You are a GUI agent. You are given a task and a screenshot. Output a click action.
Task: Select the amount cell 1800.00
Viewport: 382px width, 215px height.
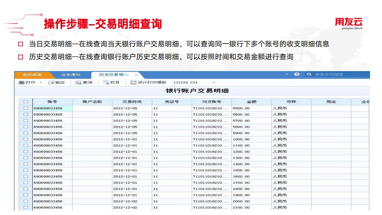click(251, 189)
